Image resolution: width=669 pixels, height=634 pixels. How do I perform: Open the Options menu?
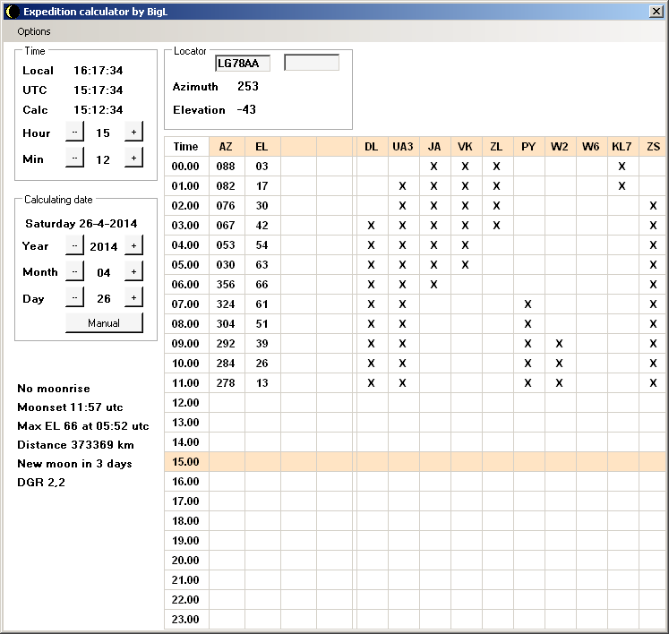click(34, 31)
